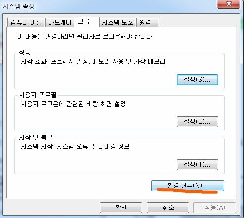Click the administrator logon notice text
This screenshot has height=218, width=244.
click(85, 36)
